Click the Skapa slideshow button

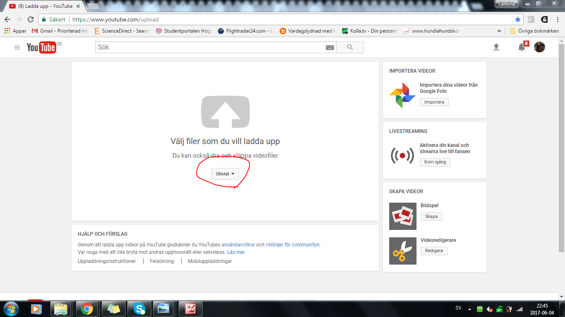pos(431,216)
